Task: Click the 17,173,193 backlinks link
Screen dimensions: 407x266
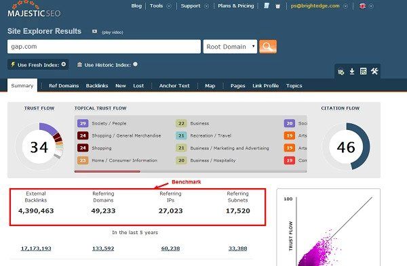Action: click(x=36, y=248)
